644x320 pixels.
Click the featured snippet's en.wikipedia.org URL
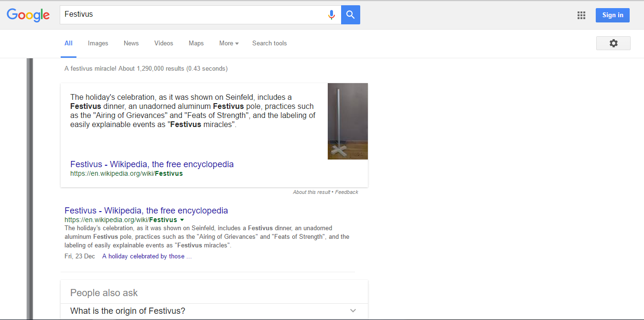[127, 174]
